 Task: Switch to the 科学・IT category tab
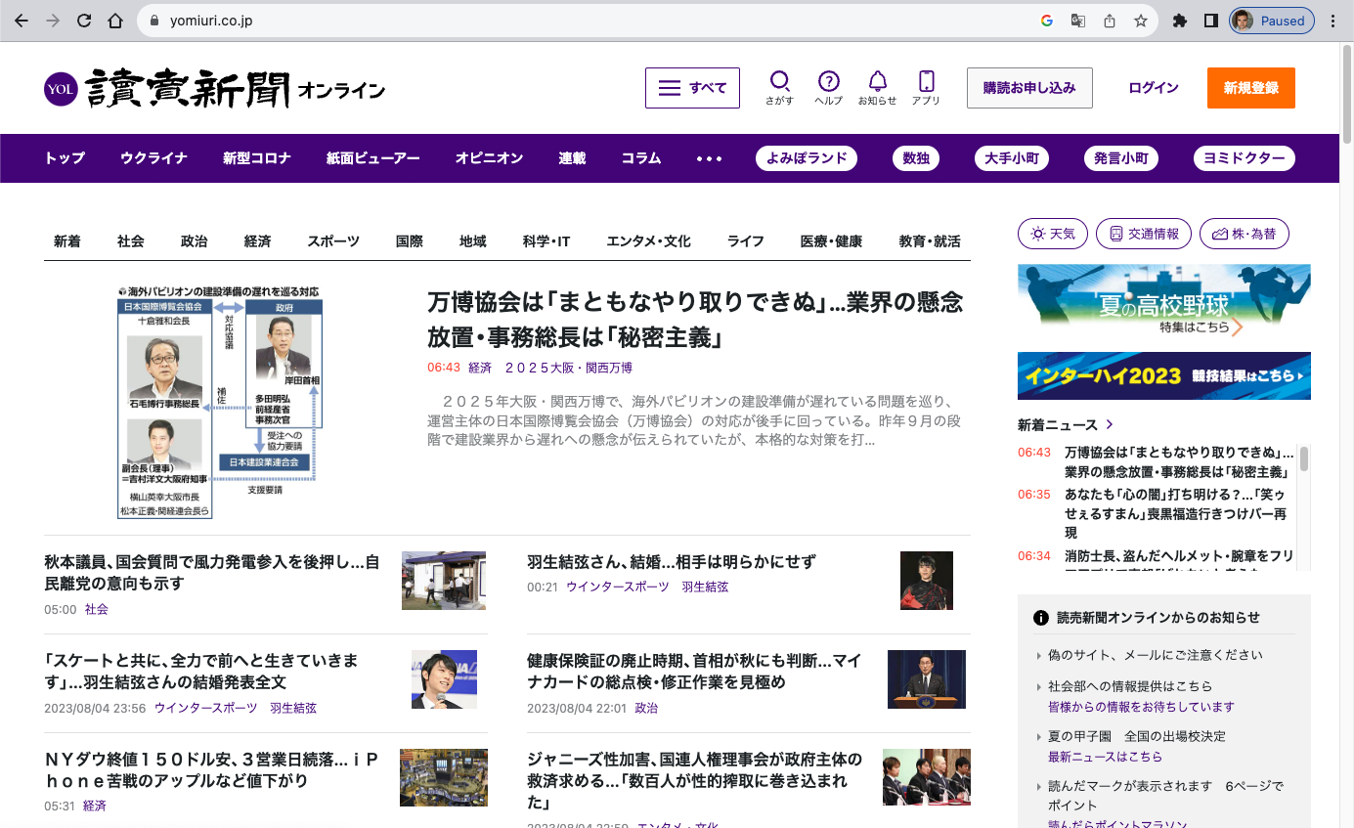coord(546,241)
